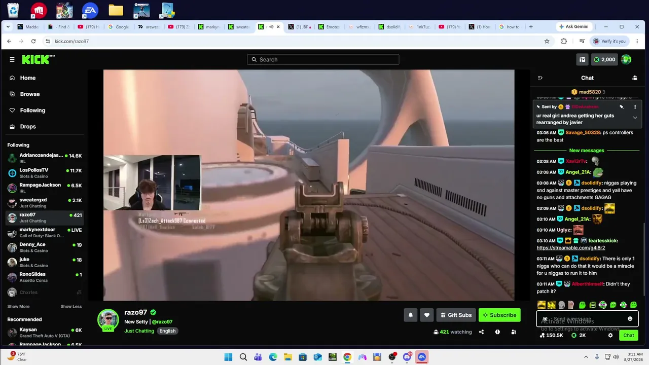The height and width of the screenshot is (365, 649).
Task: Open sweatergxd channel from the sidebar
Action: 45,203
